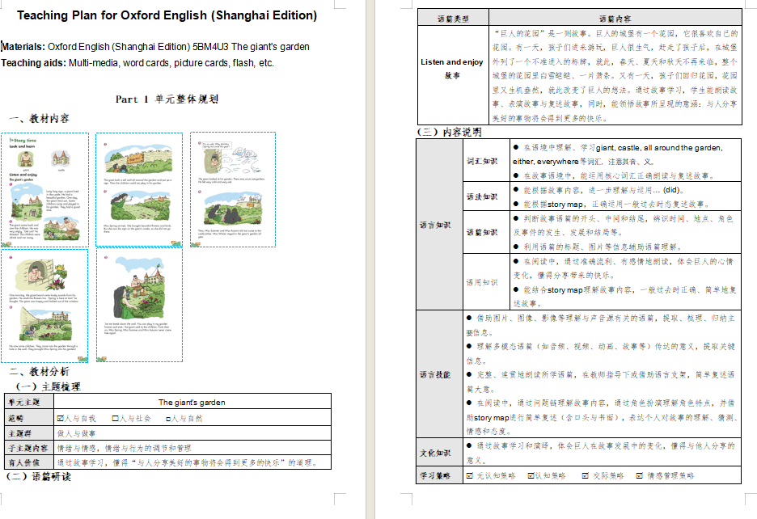Viewport: 757px width, 519px height.
Task: Click the '二、教材分析' heading
Action: [x=39, y=371]
